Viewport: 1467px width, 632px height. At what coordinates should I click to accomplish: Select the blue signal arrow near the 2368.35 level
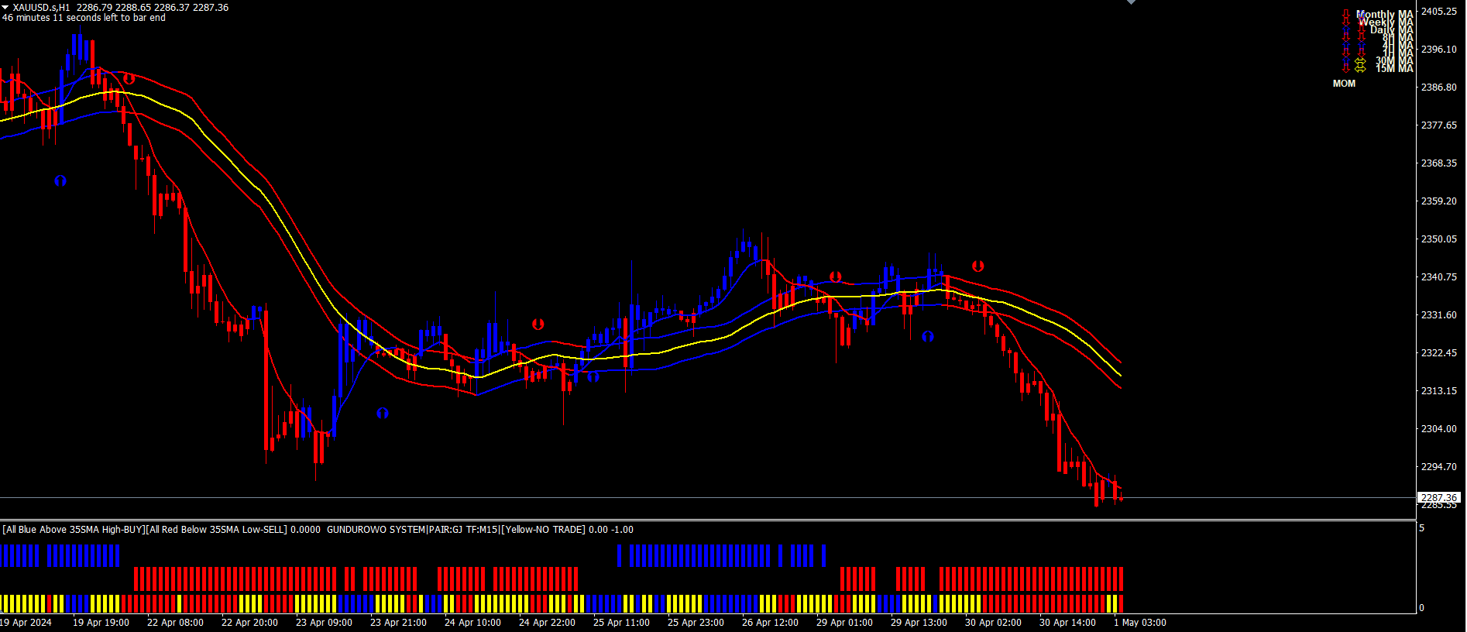[60, 180]
